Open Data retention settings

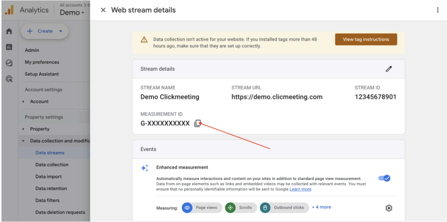tap(51, 188)
